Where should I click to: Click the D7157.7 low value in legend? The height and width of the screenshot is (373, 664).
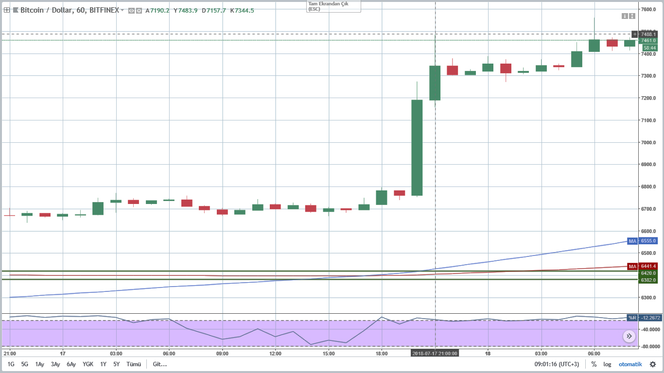click(213, 10)
